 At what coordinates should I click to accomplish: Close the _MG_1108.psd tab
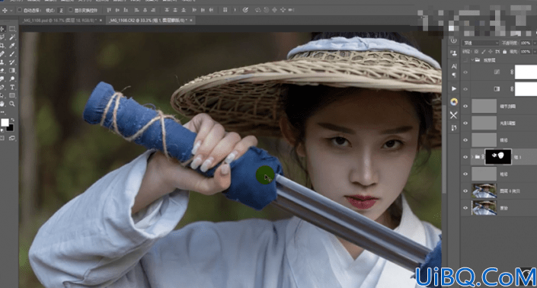coord(101,21)
